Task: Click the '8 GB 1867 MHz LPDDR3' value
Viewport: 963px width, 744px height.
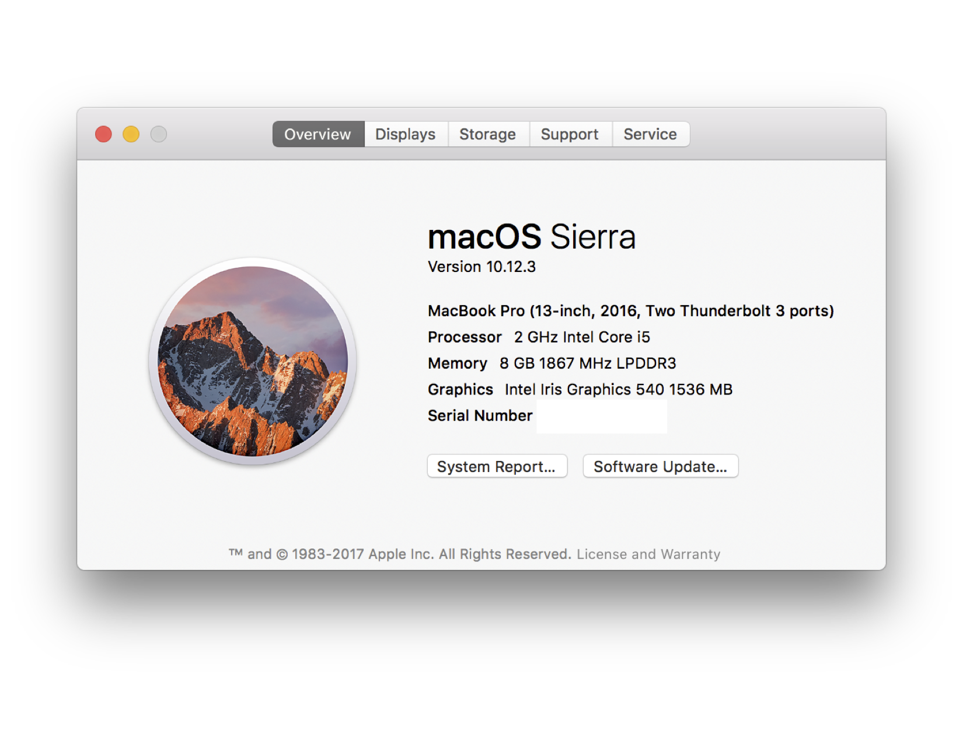Action: coord(588,364)
